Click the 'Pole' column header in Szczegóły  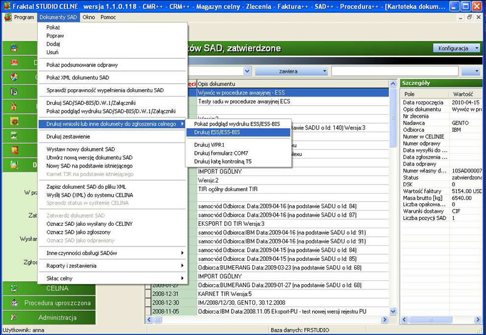click(425, 94)
